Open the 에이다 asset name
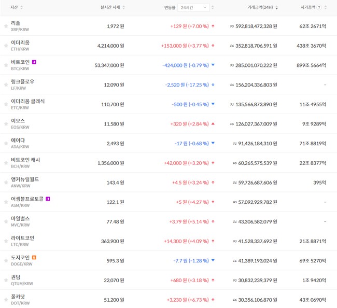 pyautogui.click(x=18, y=141)
